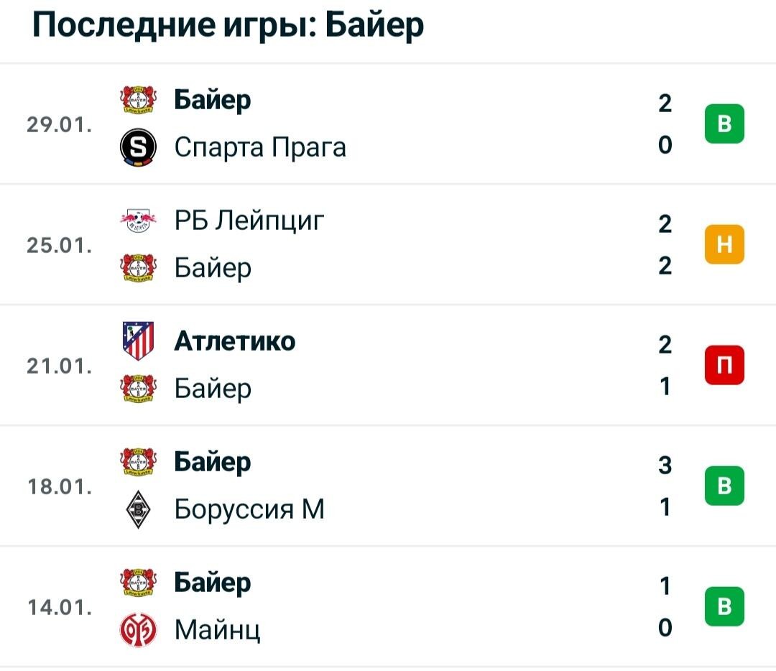
Task: Click the Atlético Madrid crest
Action: coord(139,341)
